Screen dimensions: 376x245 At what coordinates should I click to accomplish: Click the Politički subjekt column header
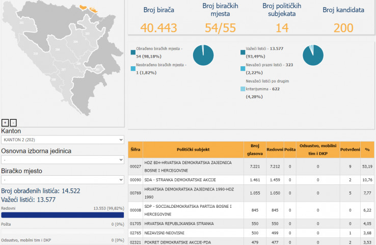193,149
